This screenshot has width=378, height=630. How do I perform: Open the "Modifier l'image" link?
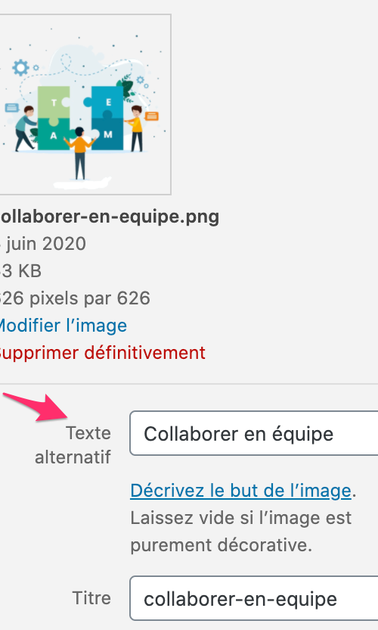(62, 326)
